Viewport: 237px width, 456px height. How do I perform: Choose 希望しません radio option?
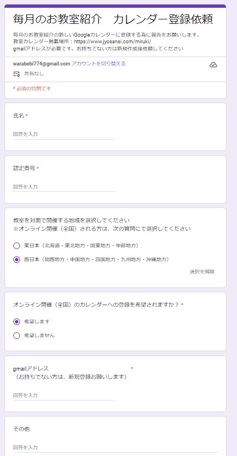pos(17,335)
